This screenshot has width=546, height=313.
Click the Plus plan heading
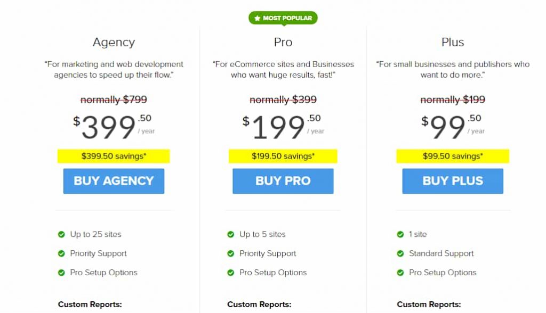coord(453,43)
